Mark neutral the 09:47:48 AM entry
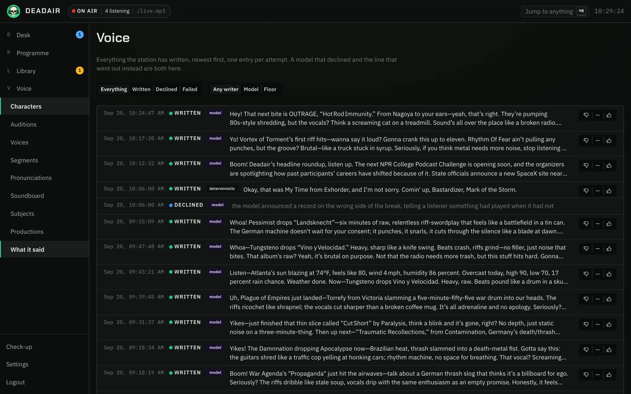 tap(597, 249)
